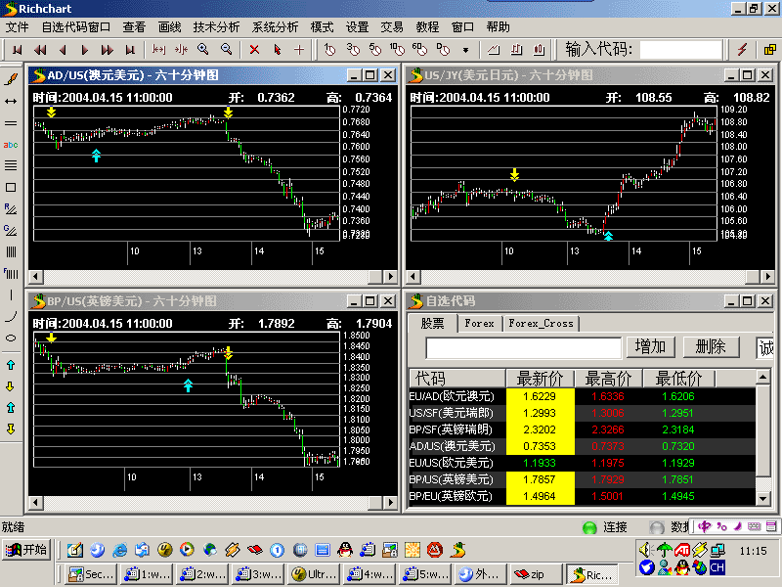Open the 画线 menu

coord(169,27)
